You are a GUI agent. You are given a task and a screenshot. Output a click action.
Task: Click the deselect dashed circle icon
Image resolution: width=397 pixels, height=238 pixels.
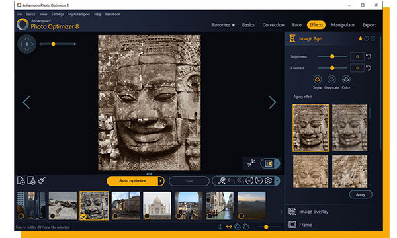[x=245, y=227]
